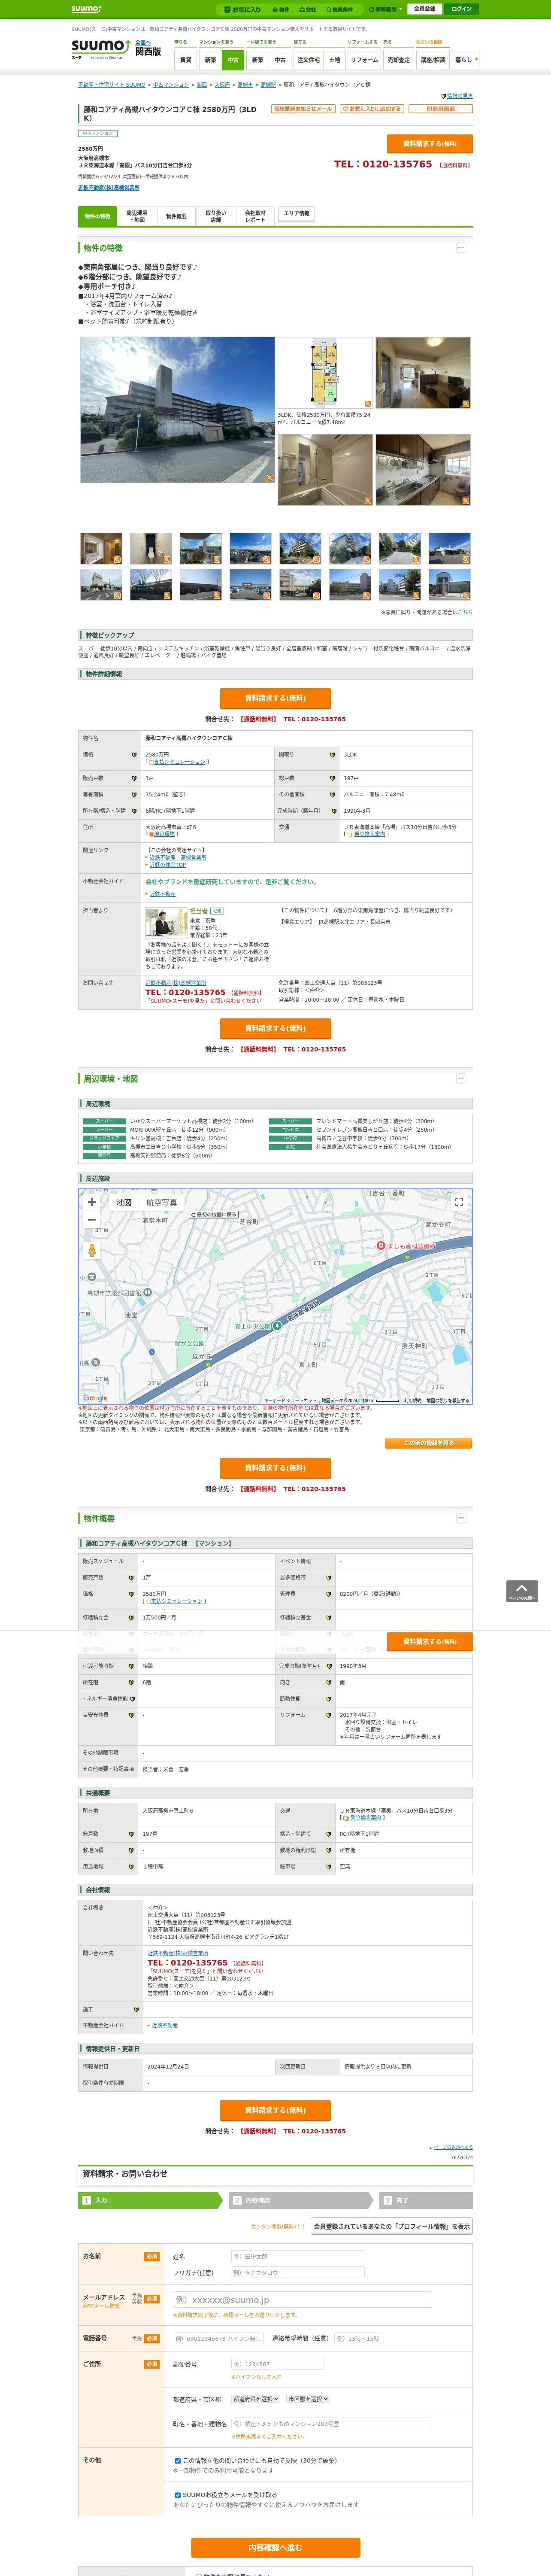Click the まいも歯科診療所 marker on the map
Viewport: 551px width, 2576px height.
[x=380, y=1245]
